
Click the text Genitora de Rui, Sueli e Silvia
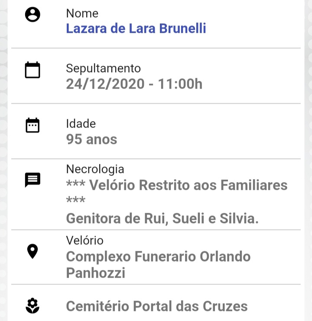(162, 218)
